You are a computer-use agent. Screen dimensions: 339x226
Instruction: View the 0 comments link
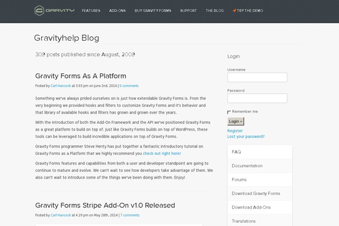point(129,86)
